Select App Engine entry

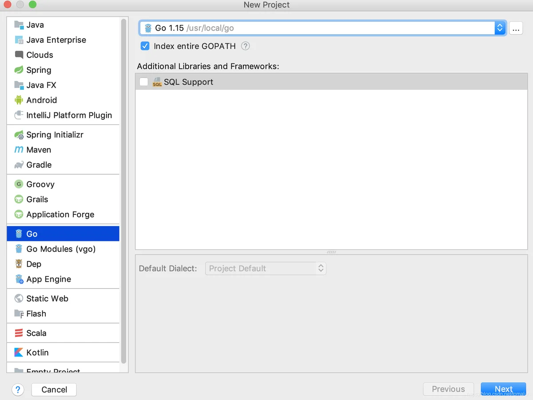63,279
